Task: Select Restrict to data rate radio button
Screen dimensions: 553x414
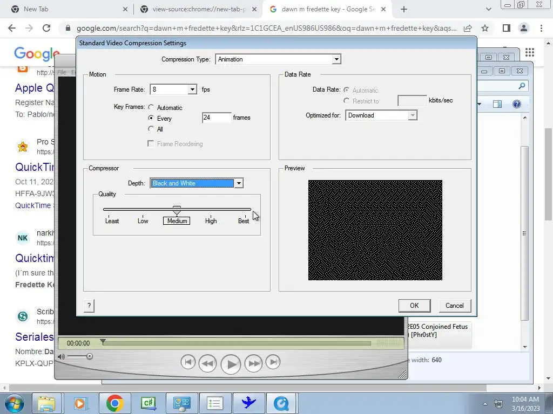Action: pos(346,101)
